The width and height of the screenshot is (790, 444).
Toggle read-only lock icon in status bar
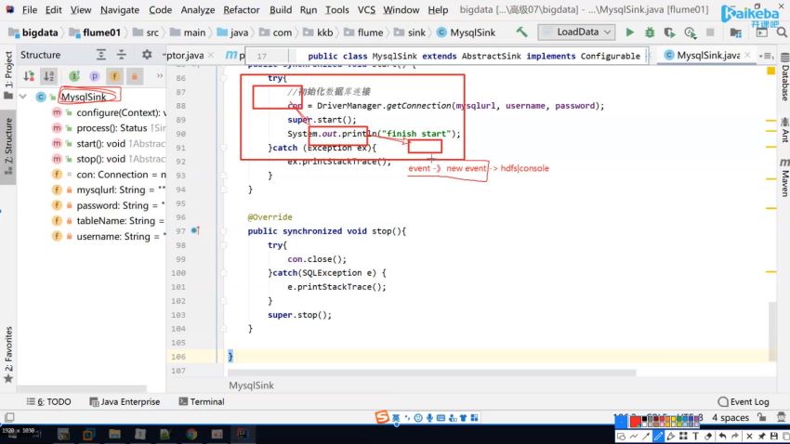click(x=762, y=417)
